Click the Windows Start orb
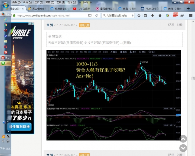Image resolution: width=195 pixels, height=156 pixels. [x=6, y=5]
